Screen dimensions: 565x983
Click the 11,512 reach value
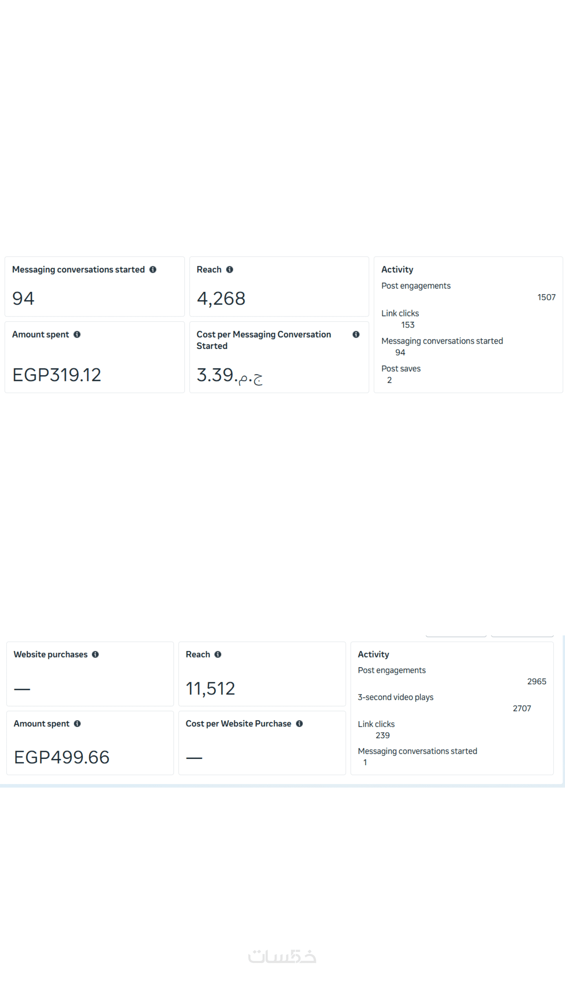click(210, 688)
